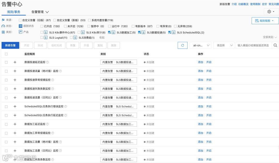The height and width of the screenshot is (163, 279).
Task: Click help icon beside 数据投递流量（绝对值）监控
Action: coord(60,71)
